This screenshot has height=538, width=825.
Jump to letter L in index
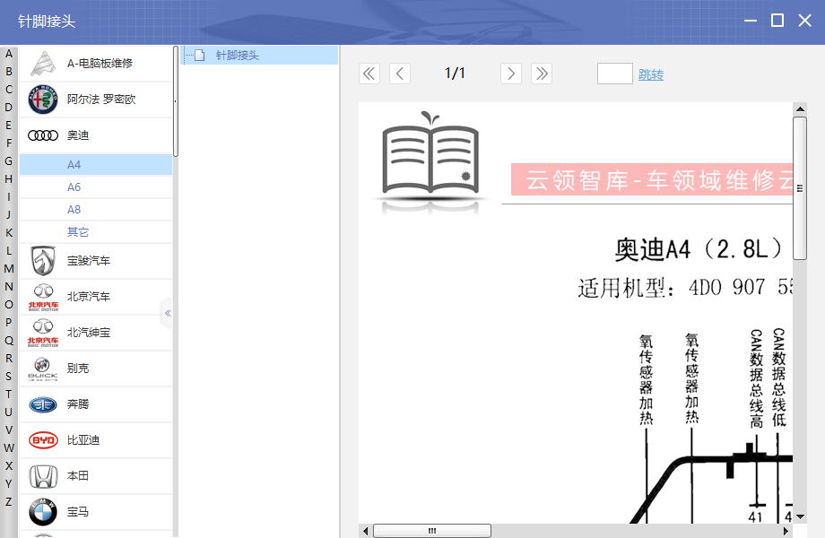(x=9, y=251)
